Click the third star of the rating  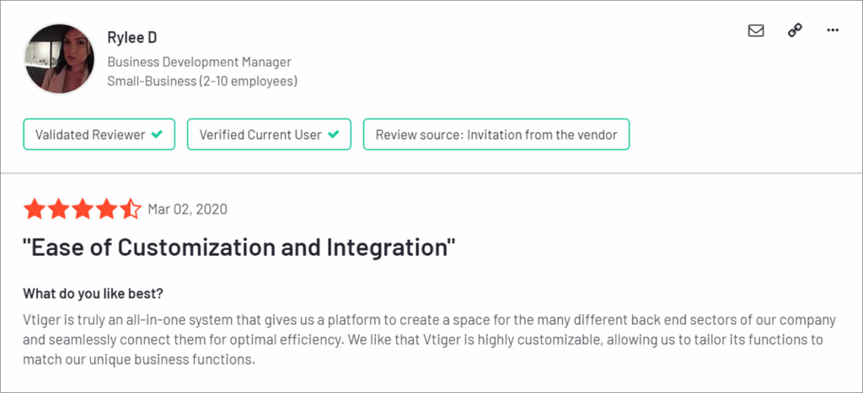point(83,210)
